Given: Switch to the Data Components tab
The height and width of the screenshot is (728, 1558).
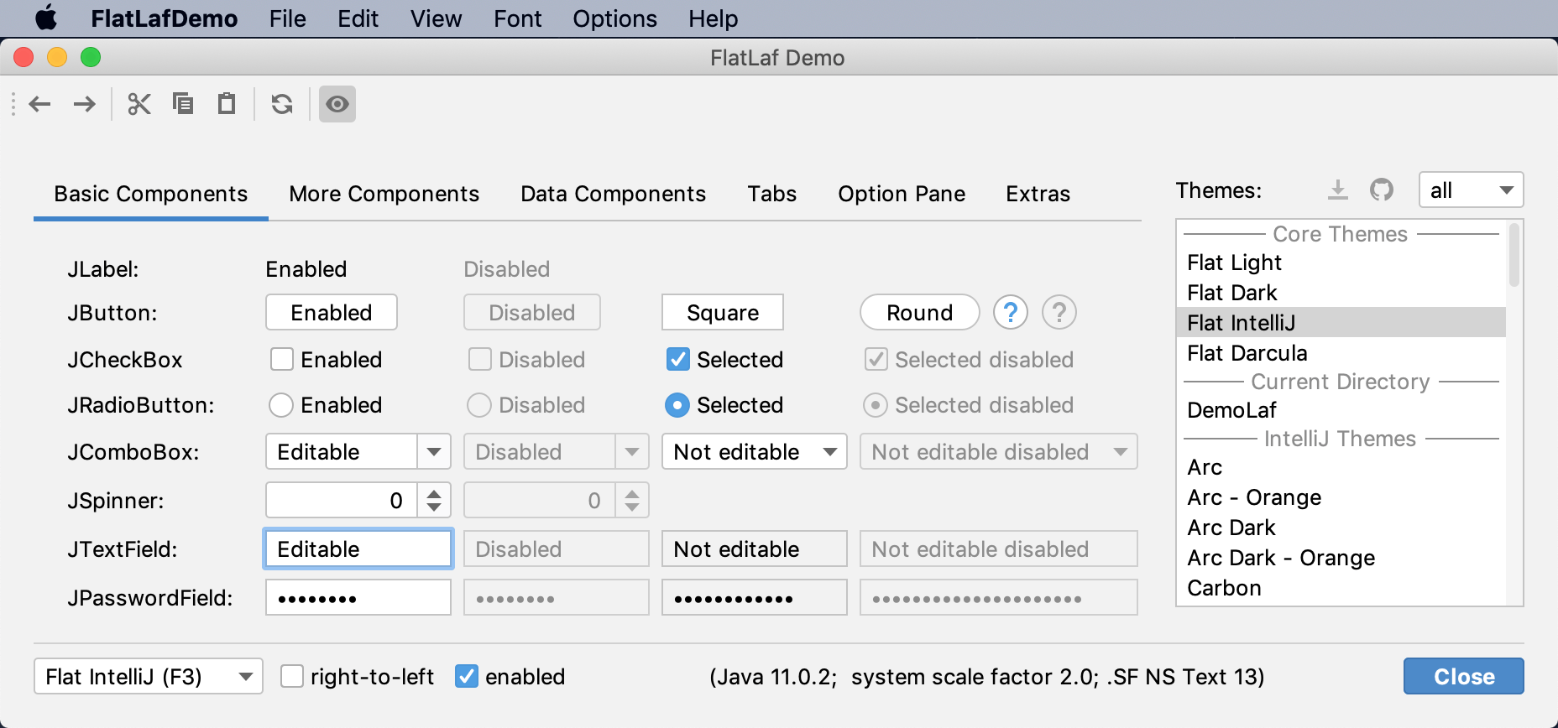Looking at the screenshot, I should [614, 194].
